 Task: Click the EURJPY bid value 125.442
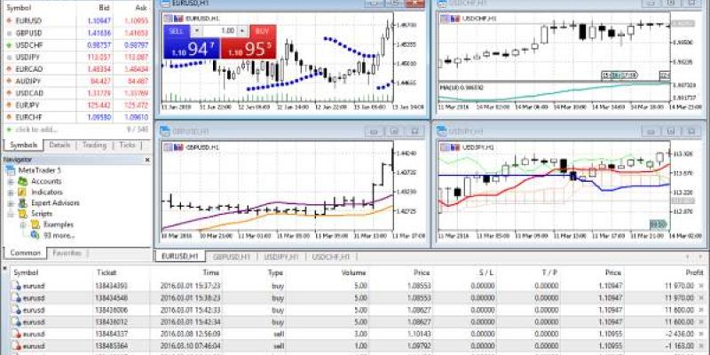(x=100, y=105)
